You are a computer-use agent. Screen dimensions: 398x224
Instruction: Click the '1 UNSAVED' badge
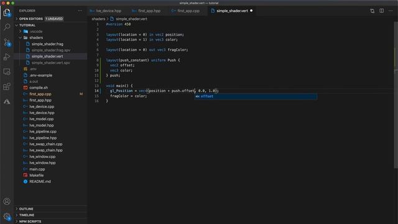[x=54, y=19]
